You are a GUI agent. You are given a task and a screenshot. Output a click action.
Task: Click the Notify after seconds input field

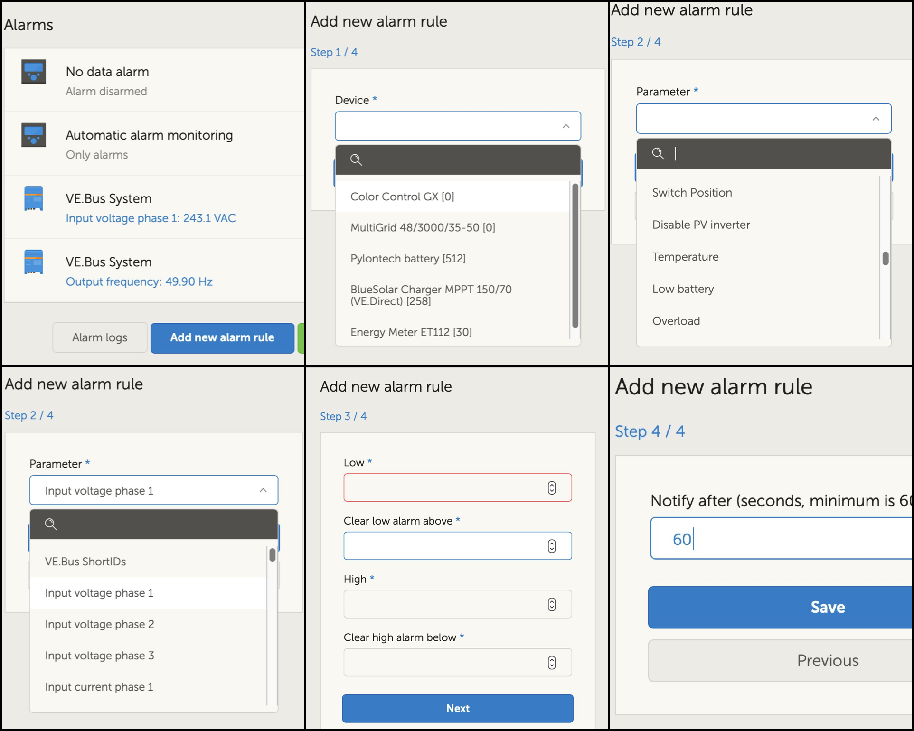pos(779,539)
